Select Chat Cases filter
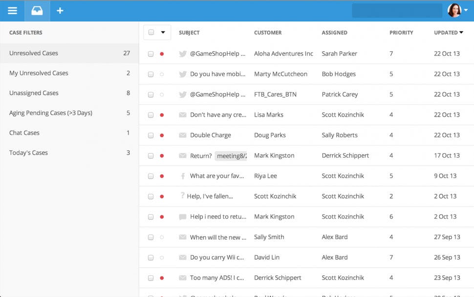 coord(69,133)
